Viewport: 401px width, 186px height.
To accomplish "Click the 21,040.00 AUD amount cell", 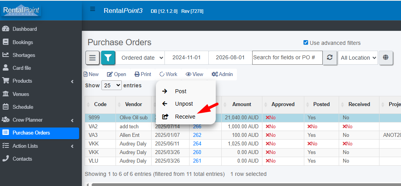I will pos(242,118).
